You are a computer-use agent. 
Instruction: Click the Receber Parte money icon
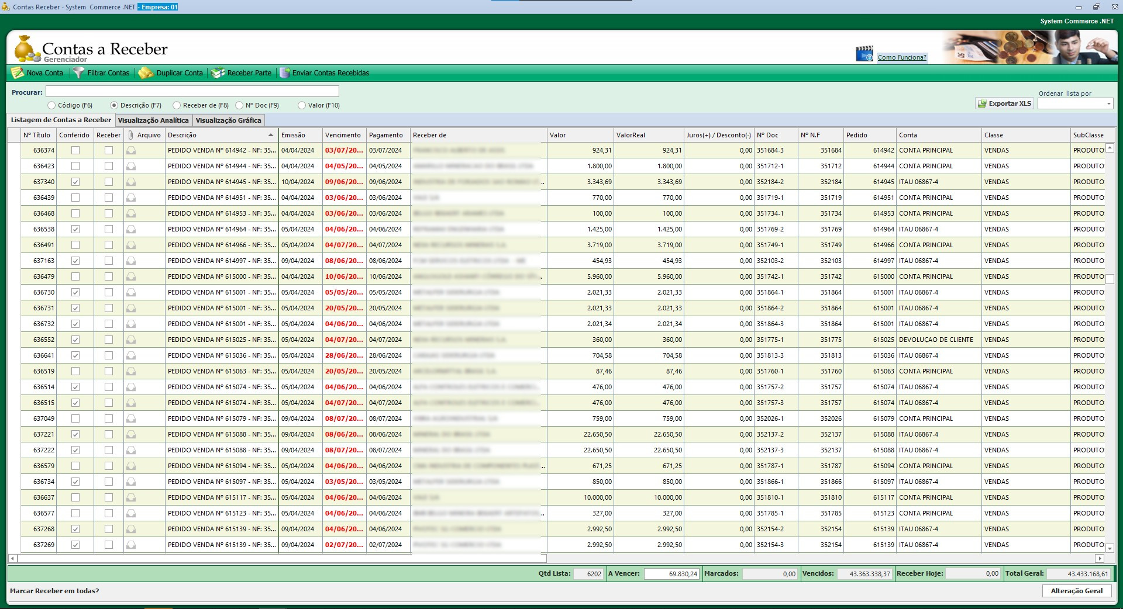coord(218,73)
